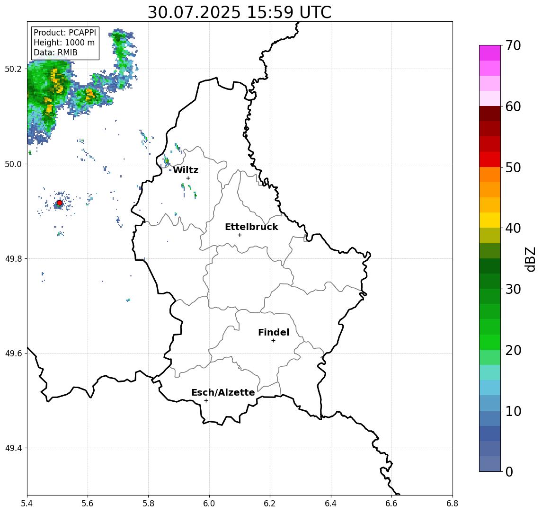The image size is (542, 513).
Task: Click the 50.0 latitude axis label
Action: pos(13,164)
